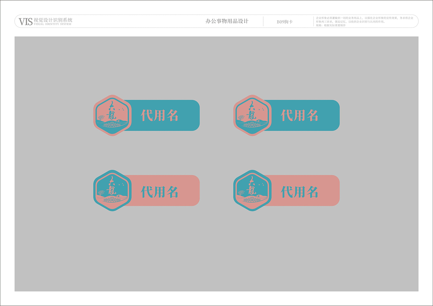The width and height of the screenshot is (433, 306).
Task: Click the VIS logo in the header
Action: pyautogui.click(x=26, y=22)
